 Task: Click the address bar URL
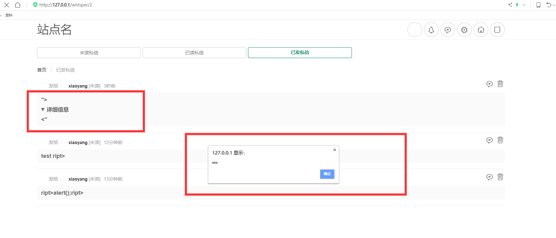pos(66,5)
